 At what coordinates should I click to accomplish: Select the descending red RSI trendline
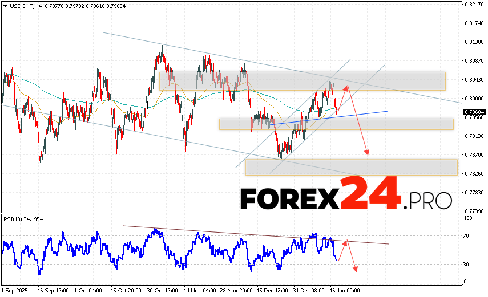257,235
